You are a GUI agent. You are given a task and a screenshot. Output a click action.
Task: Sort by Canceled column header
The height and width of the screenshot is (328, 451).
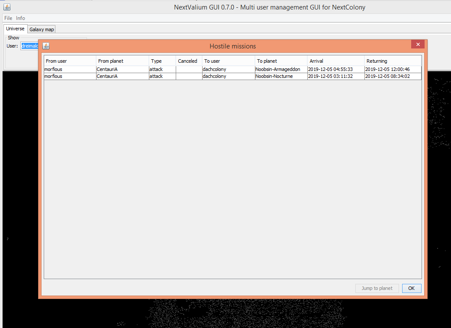[x=189, y=61]
